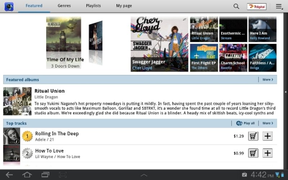
Task: Tap the Android back button
Action: [x=9, y=175]
